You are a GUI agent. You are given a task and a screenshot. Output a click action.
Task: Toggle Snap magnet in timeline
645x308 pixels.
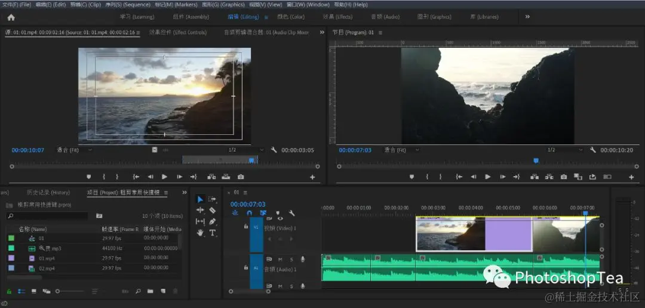249,213
